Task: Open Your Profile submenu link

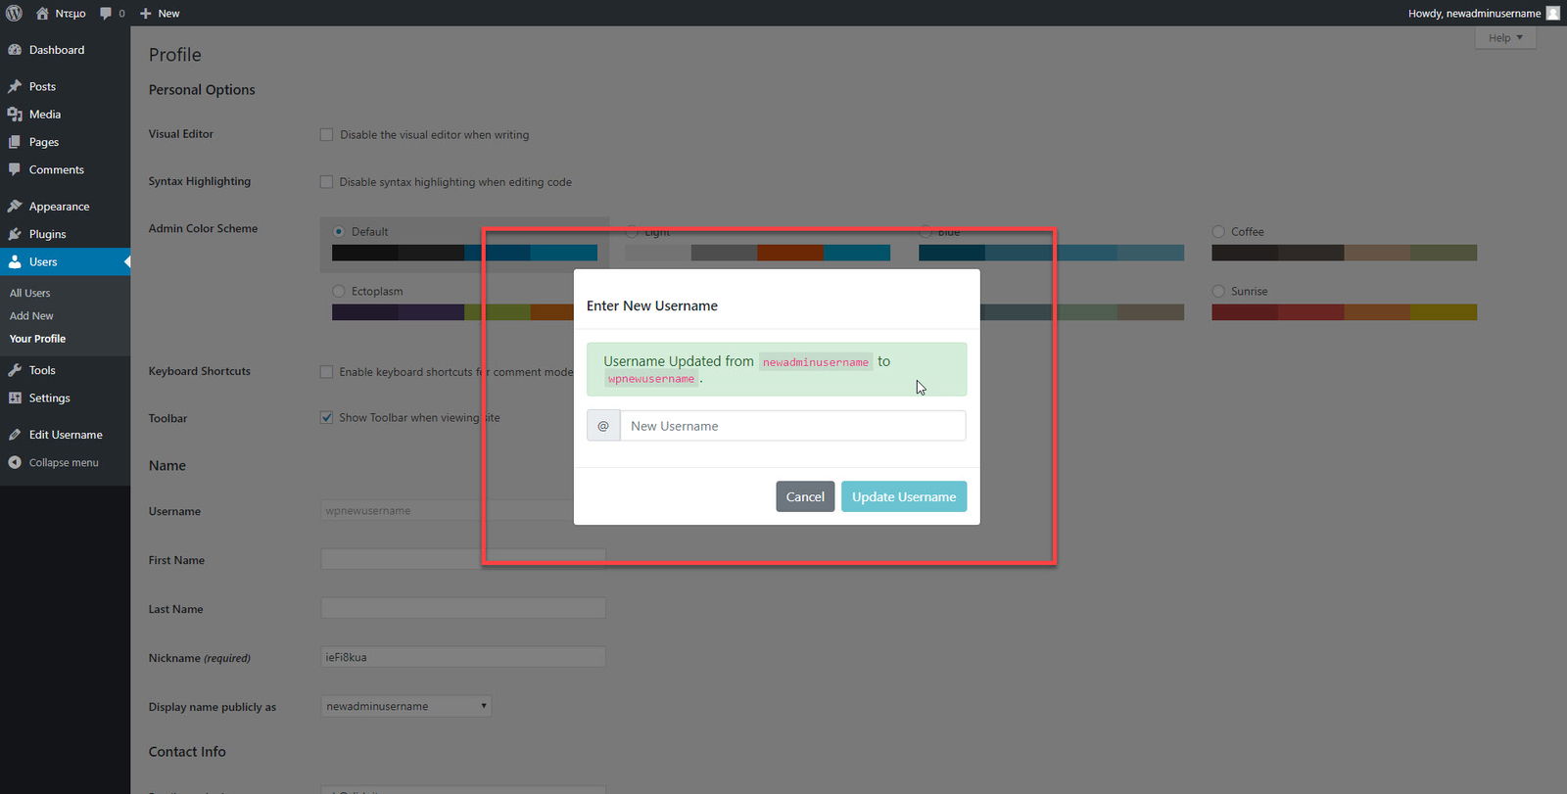Action: tap(37, 339)
